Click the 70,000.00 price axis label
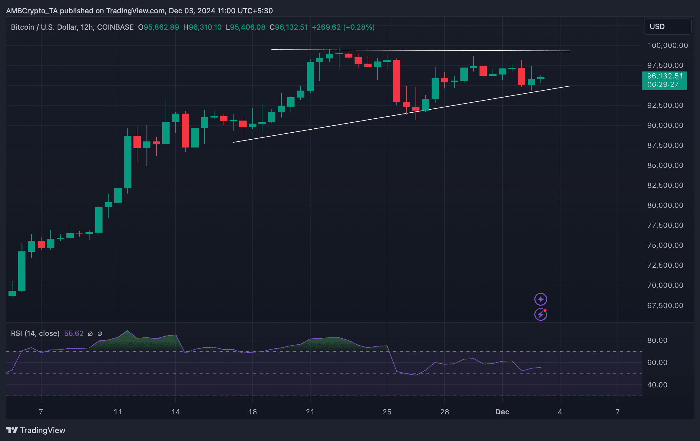Viewport: 700px width, 441px height. click(665, 285)
